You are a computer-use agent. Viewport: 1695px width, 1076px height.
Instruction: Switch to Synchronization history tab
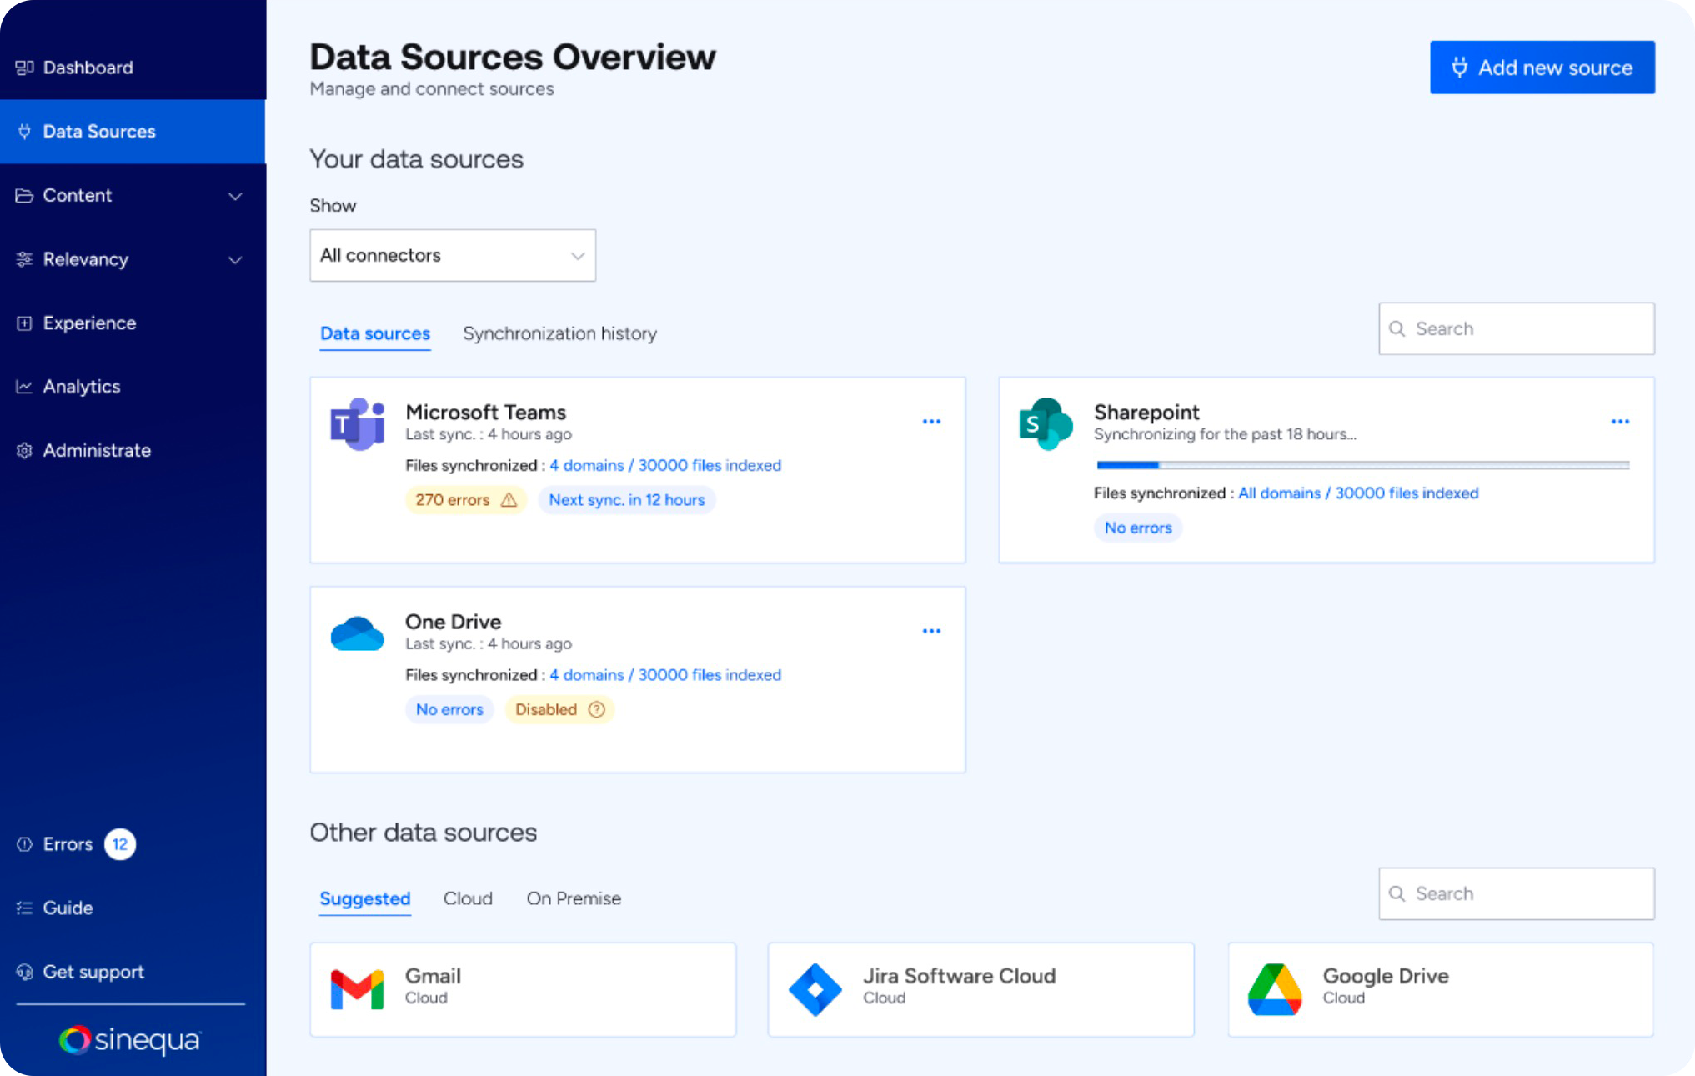point(559,333)
